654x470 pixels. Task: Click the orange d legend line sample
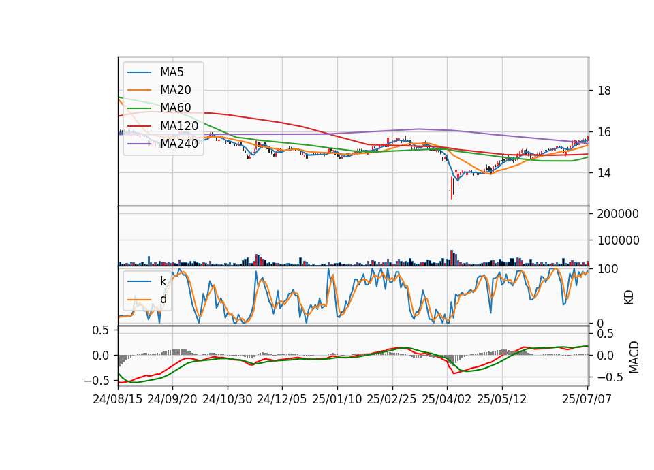click(139, 299)
